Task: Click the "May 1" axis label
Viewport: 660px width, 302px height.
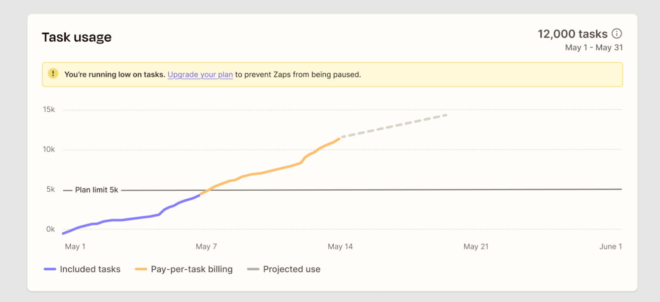Action: 75,246
